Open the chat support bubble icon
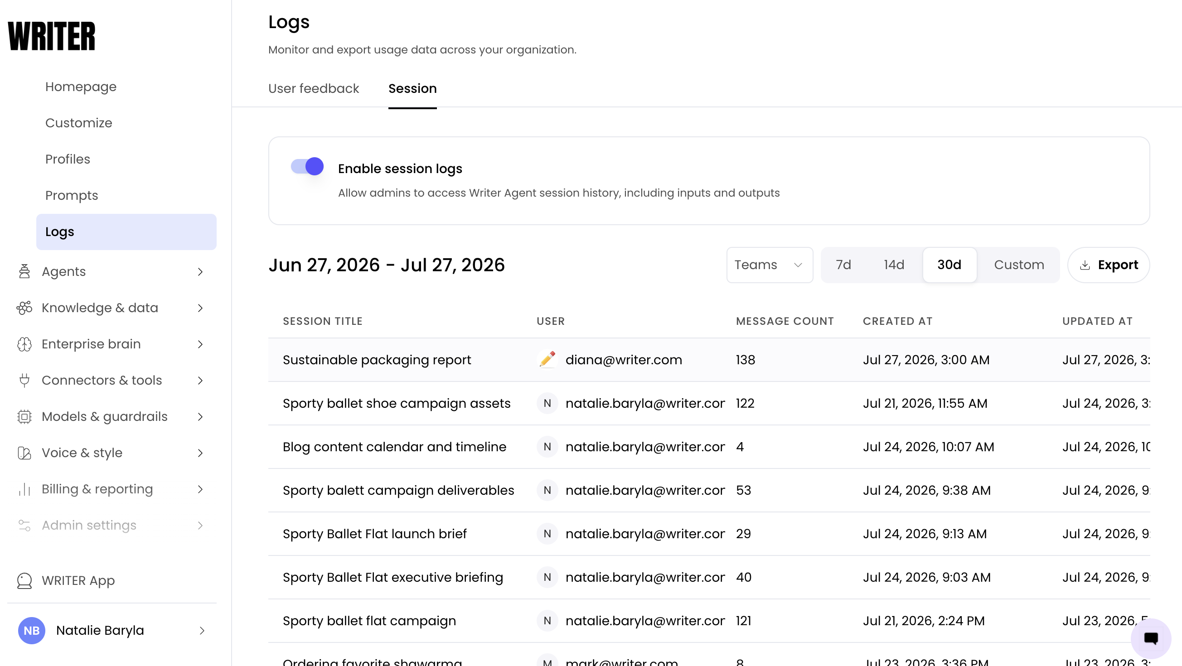This screenshot has width=1182, height=666. click(1151, 638)
